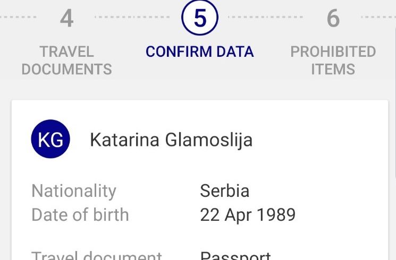Viewport: 396px width, 260px height.
Task: Select the circled step 5 indicator
Action: 200,18
